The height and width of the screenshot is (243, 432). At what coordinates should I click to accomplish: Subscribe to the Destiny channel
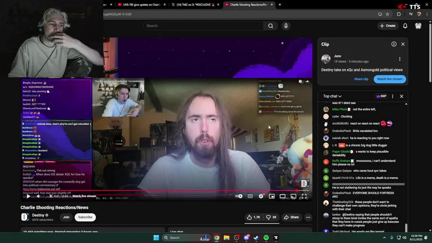85,217
